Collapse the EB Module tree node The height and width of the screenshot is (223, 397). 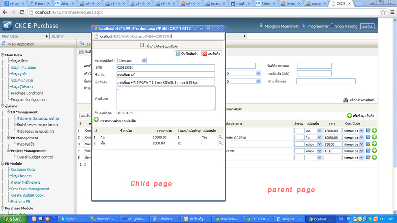[3, 164]
